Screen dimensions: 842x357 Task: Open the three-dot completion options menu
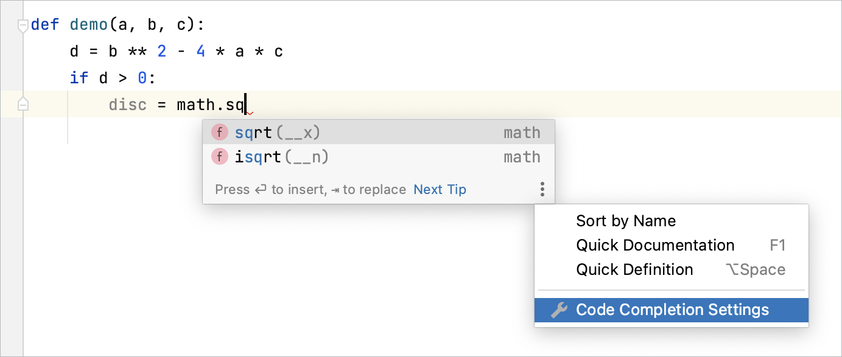click(542, 190)
